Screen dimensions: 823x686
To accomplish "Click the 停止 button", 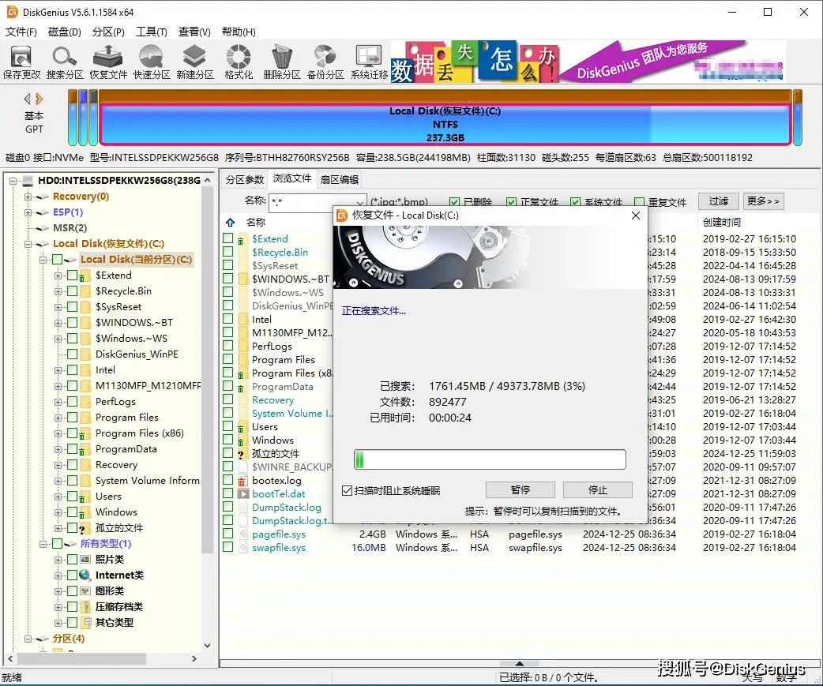I will (x=597, y=490).
